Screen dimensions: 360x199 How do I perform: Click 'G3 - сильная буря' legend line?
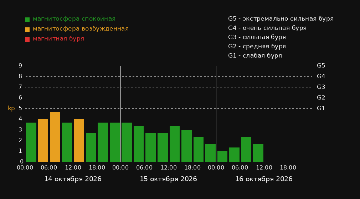pos(257,37)
